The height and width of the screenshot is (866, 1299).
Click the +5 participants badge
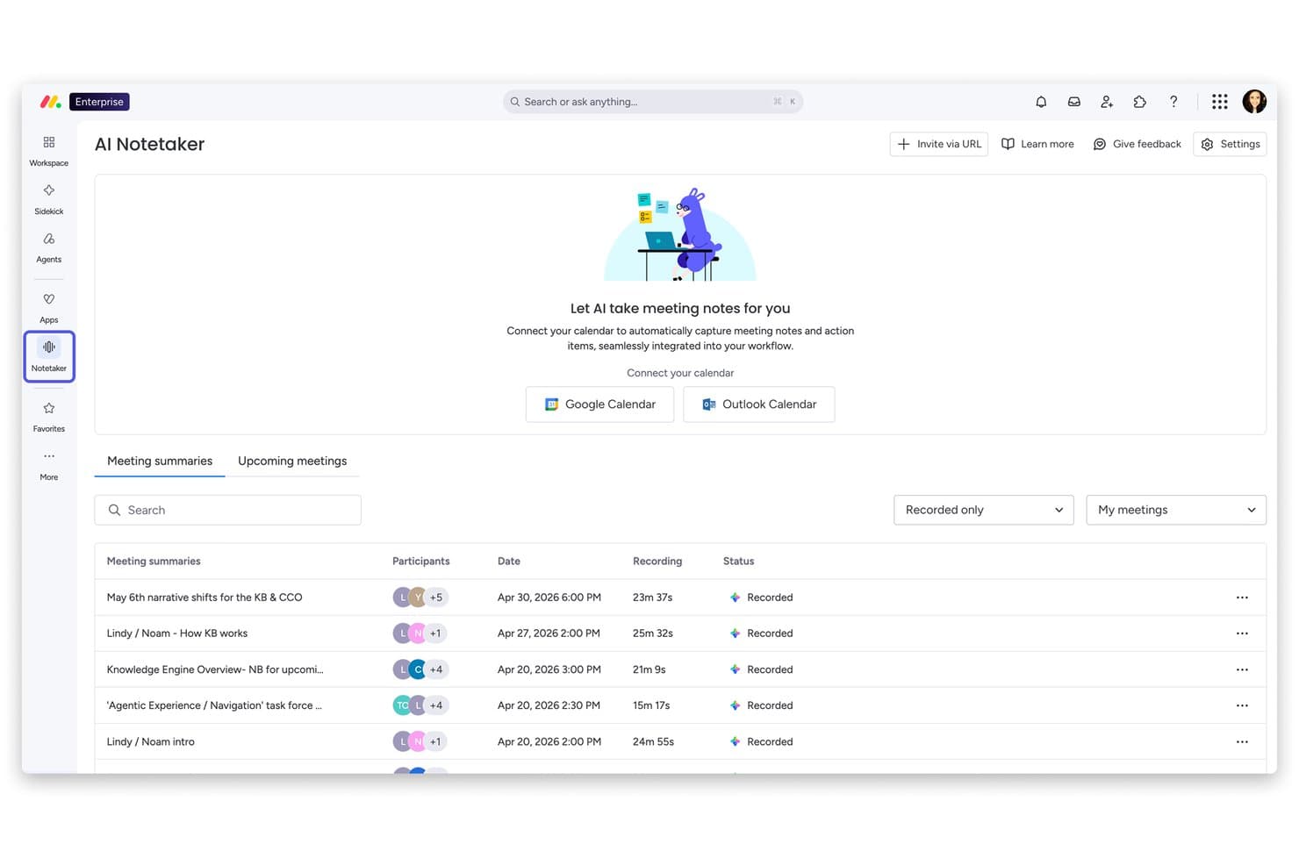pyautogui.click(x=436, y=598)
